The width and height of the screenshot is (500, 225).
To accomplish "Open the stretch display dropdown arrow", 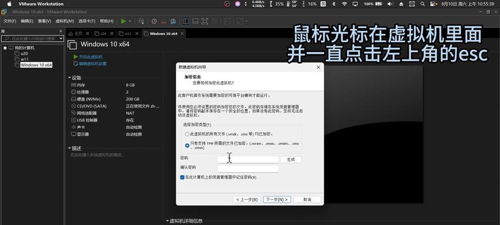I will pyautogui.click(x=246, y=21).
